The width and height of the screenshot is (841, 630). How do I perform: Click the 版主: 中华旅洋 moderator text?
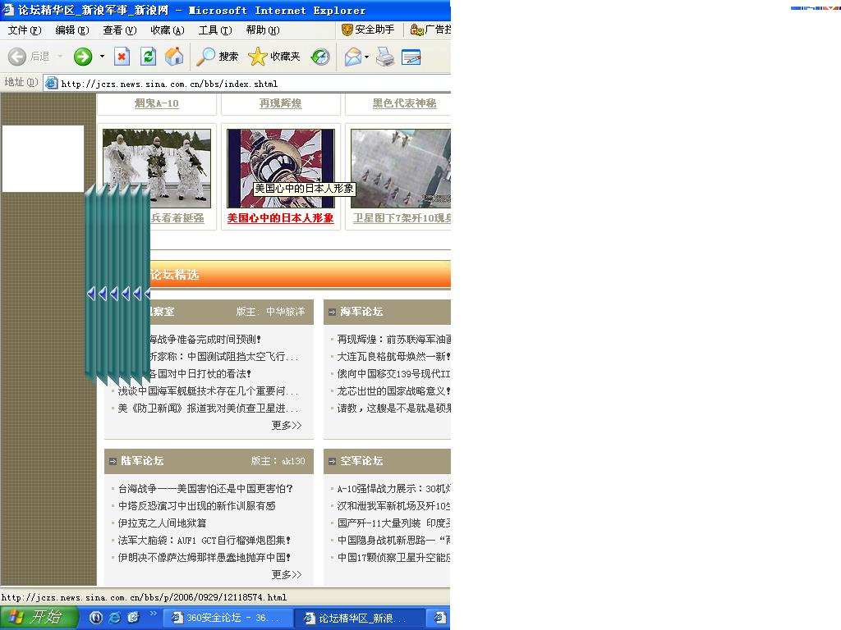coord(270,312)
